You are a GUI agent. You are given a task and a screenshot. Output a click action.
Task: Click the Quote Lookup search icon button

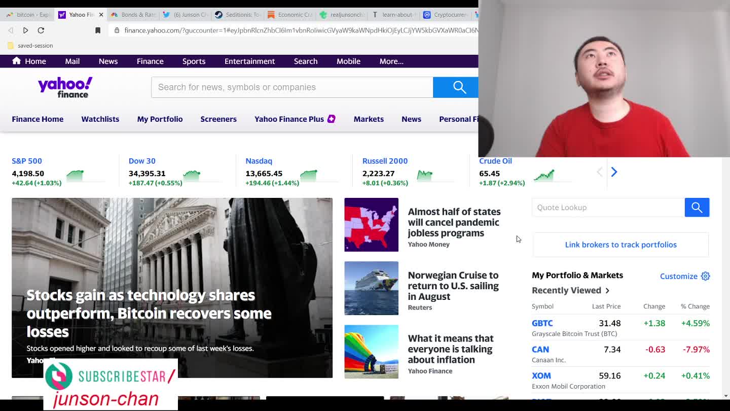[697, 208]
